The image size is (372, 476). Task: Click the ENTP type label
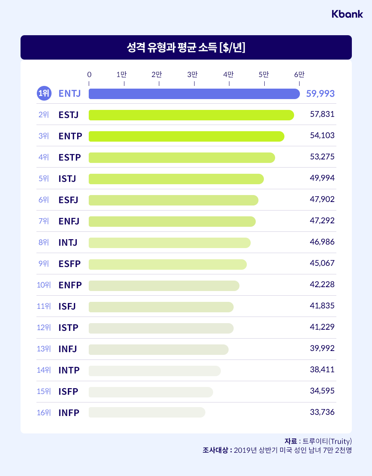click(70, 136)
